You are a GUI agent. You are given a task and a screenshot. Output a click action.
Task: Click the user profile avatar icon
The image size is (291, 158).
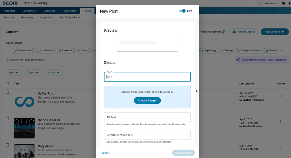point(260,3)
